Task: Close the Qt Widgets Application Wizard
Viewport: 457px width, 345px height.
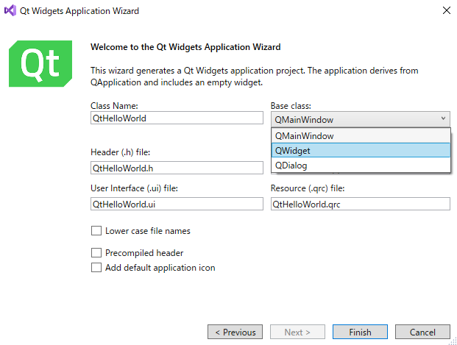Action: point(446,10)
